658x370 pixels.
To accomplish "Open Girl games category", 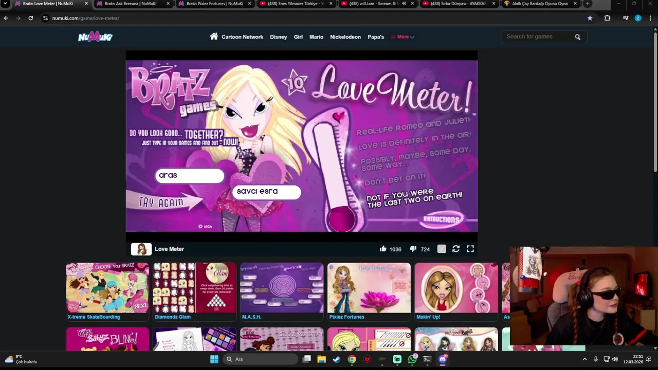I will click(298, 37).
